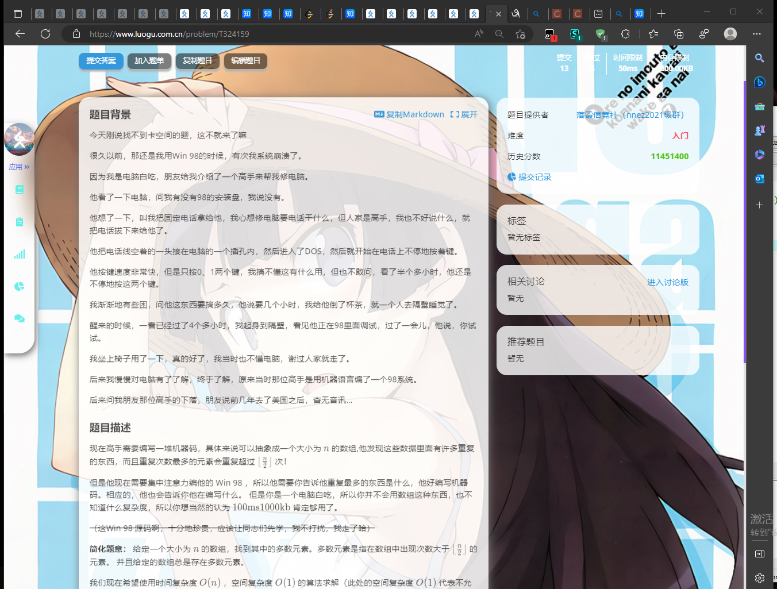Go back to the previous page
777x589 pixels.
tap(20, 34)
